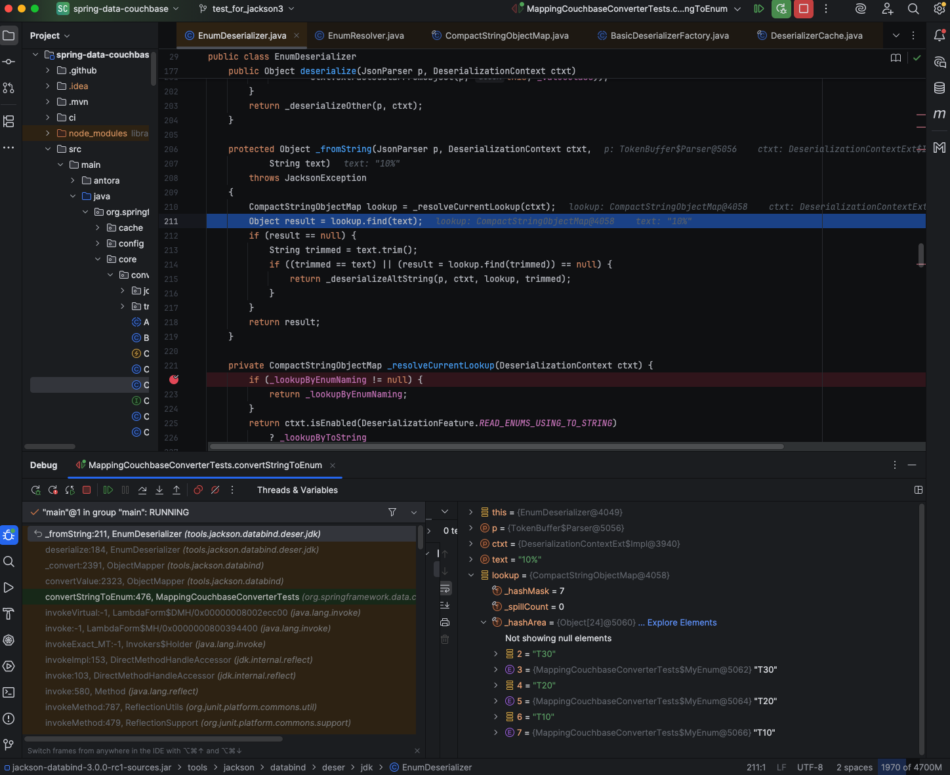Click the green Debug rerun icon in title toolbar
The height and width of the screenshot is (775, 950).
coord(781,9)
